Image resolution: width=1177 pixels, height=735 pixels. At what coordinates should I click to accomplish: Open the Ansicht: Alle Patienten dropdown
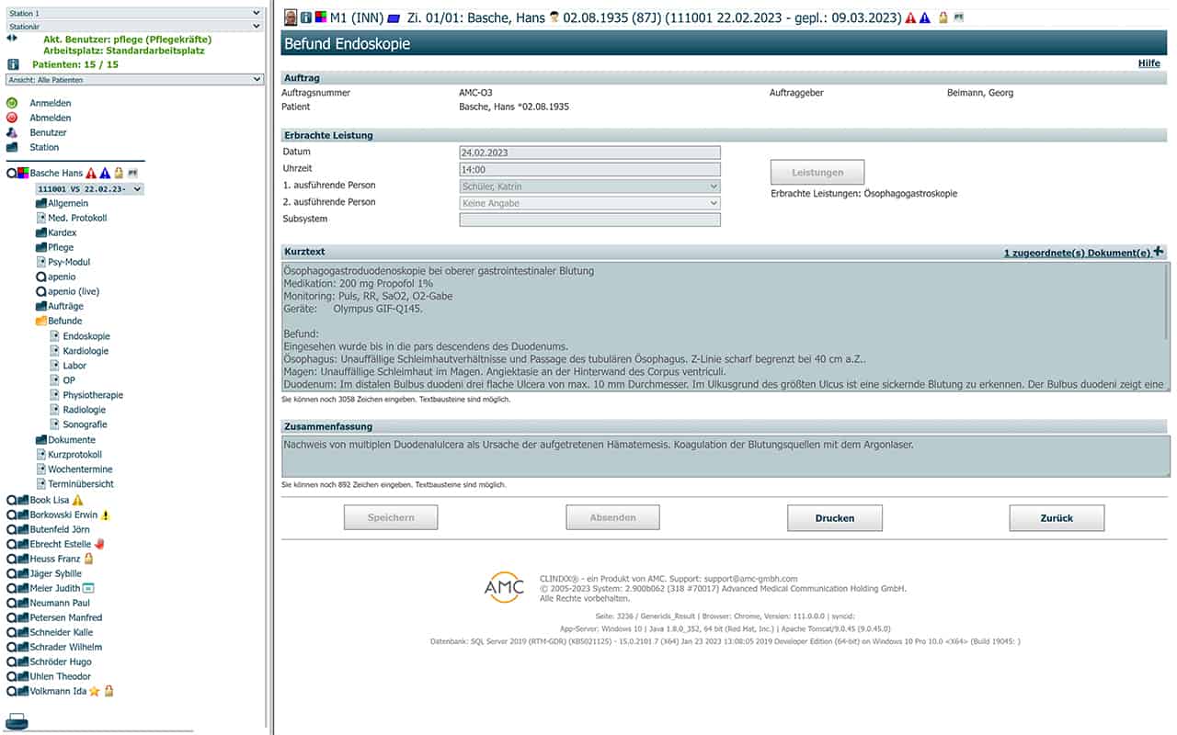134,80
